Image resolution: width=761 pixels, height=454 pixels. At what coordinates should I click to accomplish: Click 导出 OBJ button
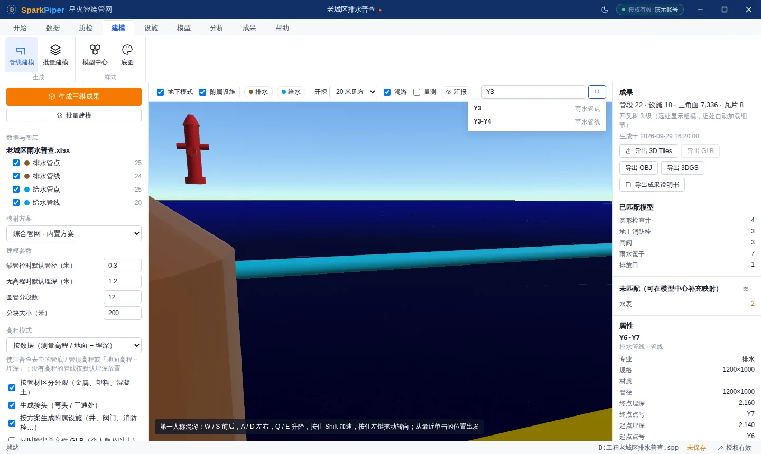tap(639, 168)
